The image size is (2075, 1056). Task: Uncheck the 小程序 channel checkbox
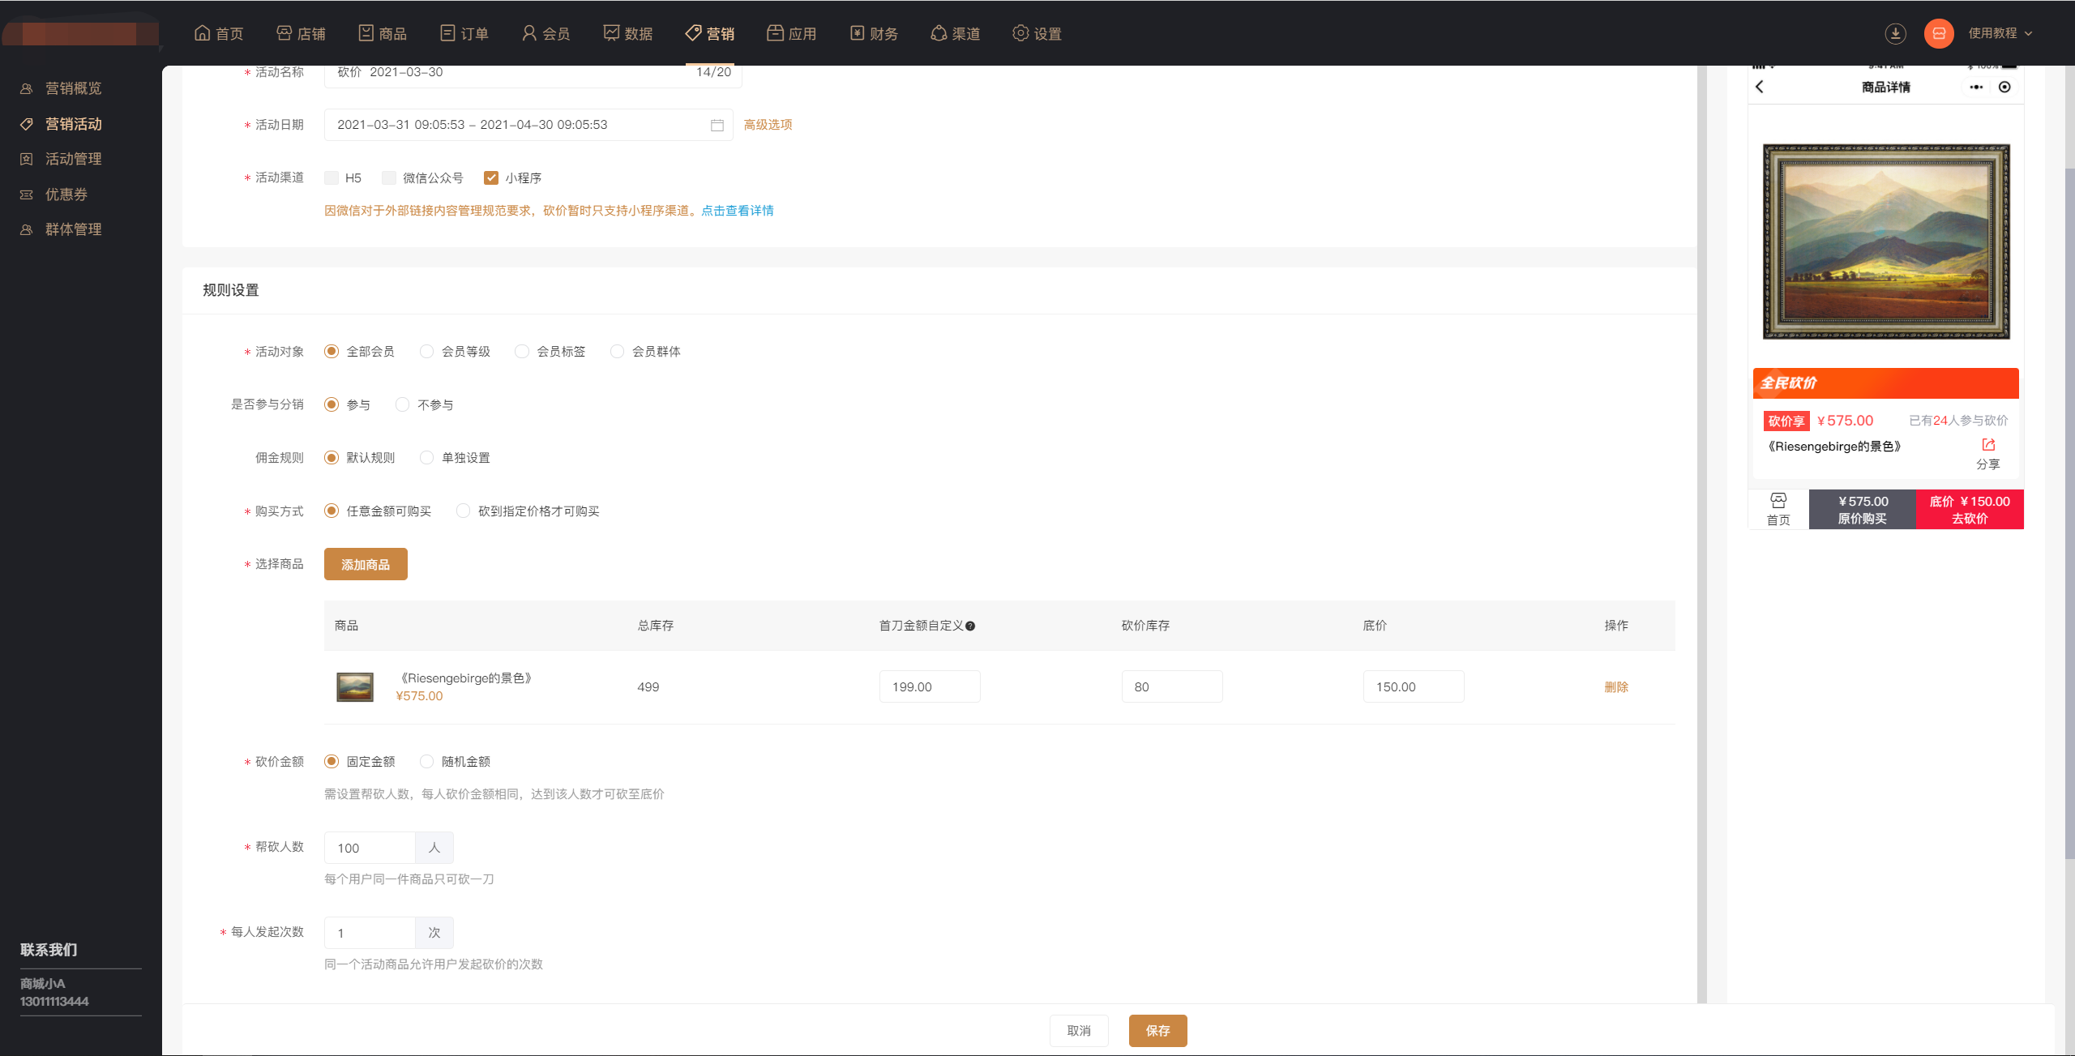pyautogui.click(x=490, y=178)
